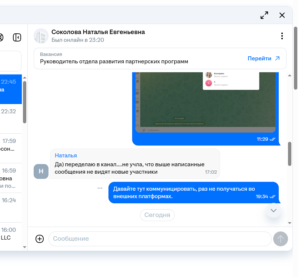Click the sender name "Наталья"
The width and height of the screenshot is (298, 277).
point(66,156)
